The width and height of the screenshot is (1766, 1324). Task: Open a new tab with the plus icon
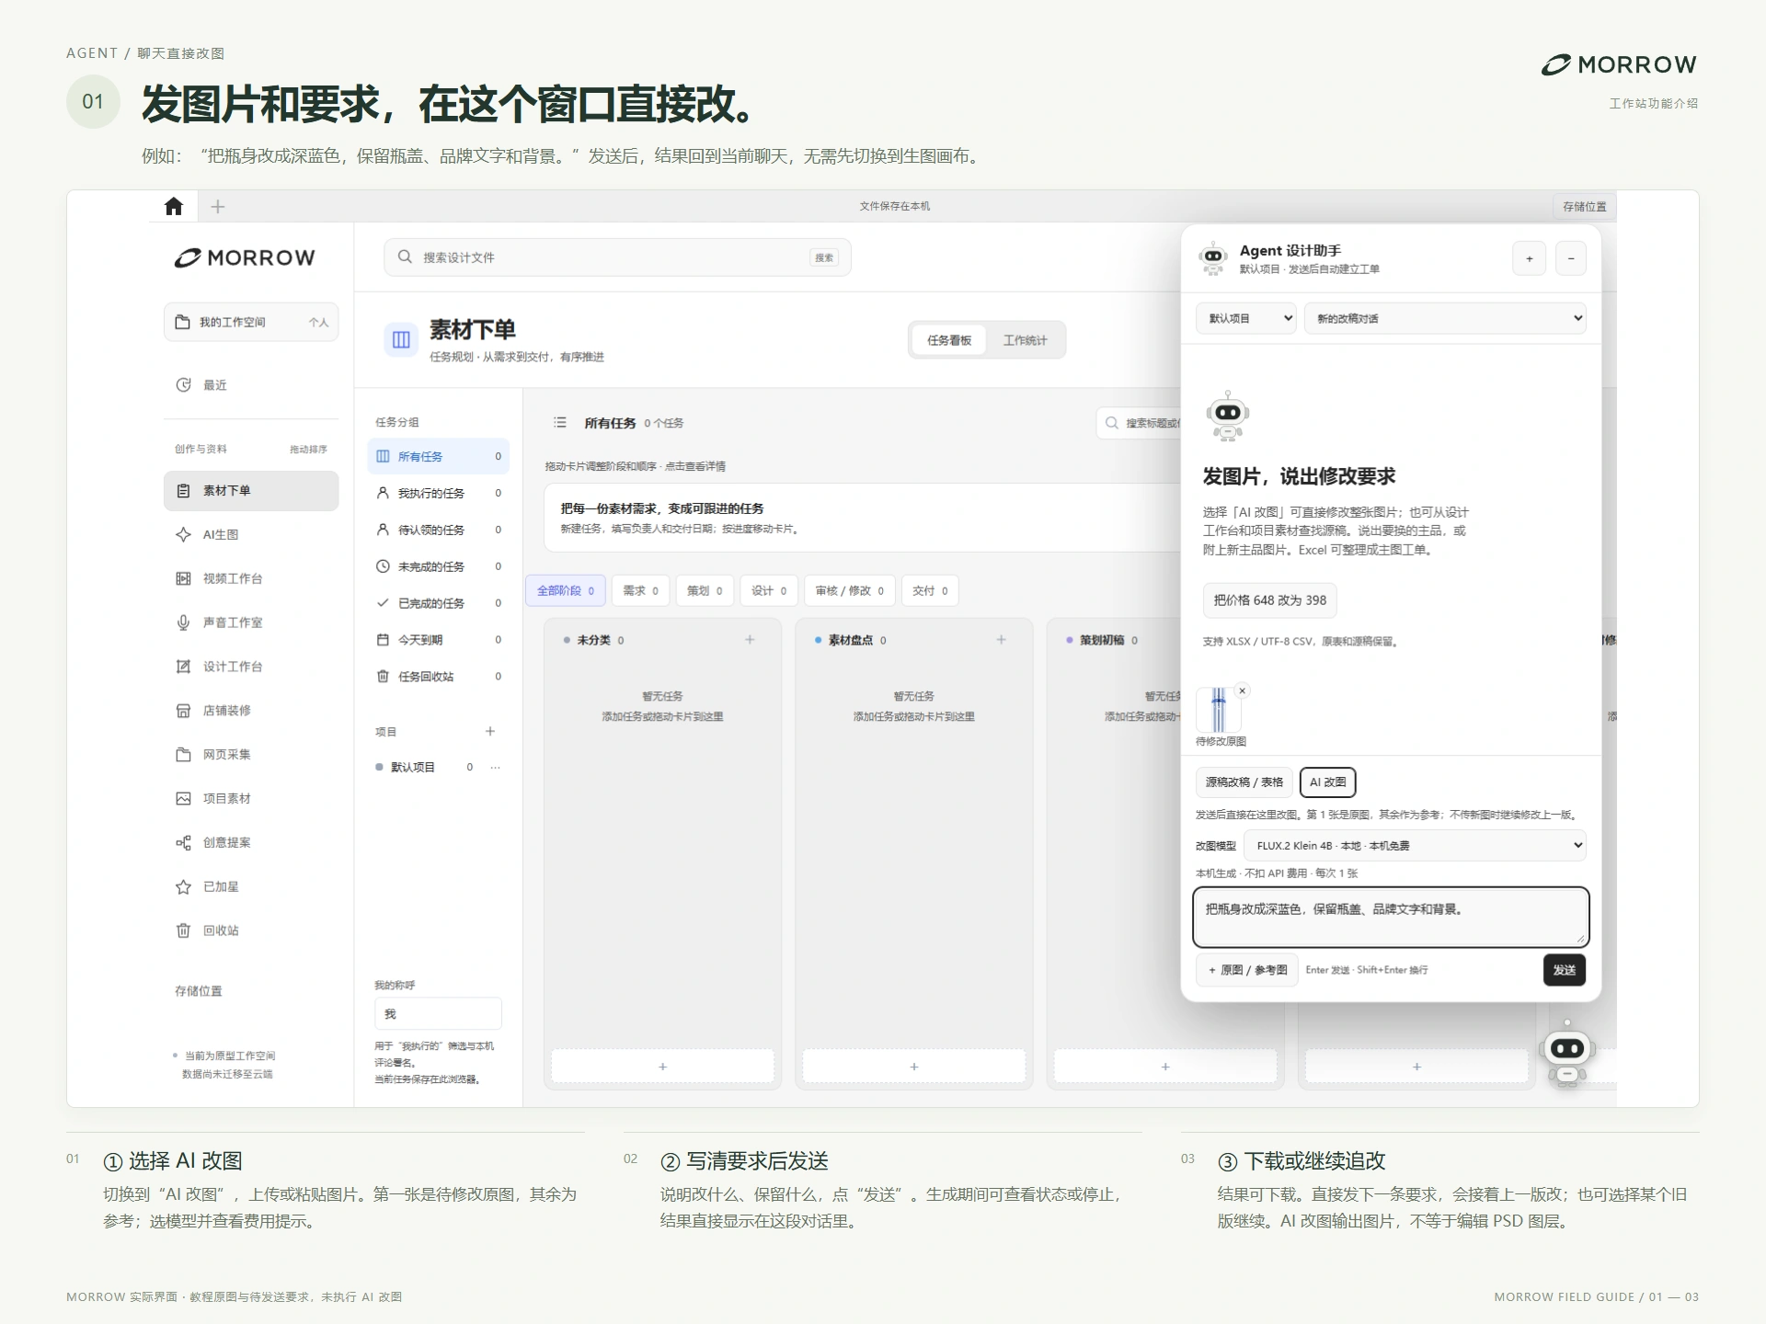[x=218, y=207]
